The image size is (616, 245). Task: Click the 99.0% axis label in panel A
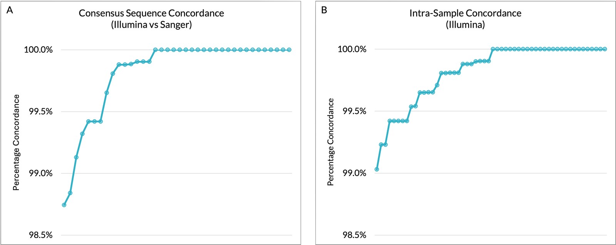[x=40, y=173]
